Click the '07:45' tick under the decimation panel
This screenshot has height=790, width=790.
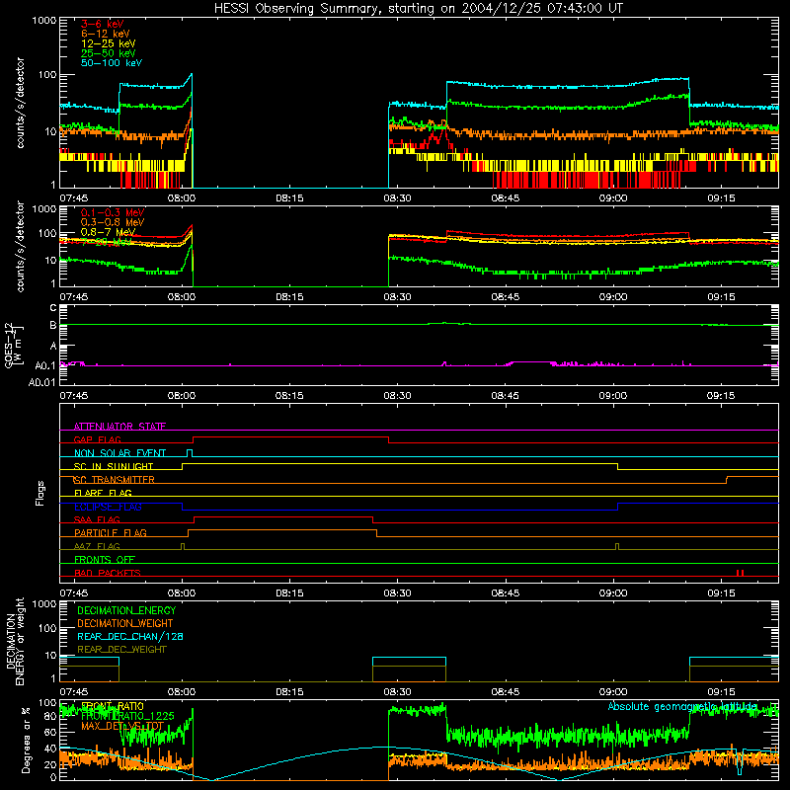pyautogui.click(x=73, y=692)
